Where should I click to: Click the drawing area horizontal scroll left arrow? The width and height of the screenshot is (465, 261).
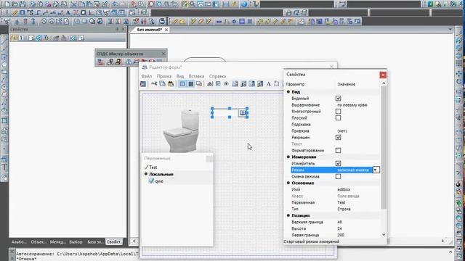tap(134, 241)
